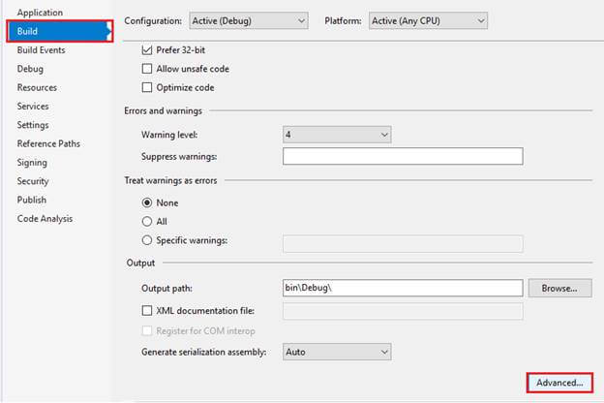Click the Suppress warnings input field

403,156
